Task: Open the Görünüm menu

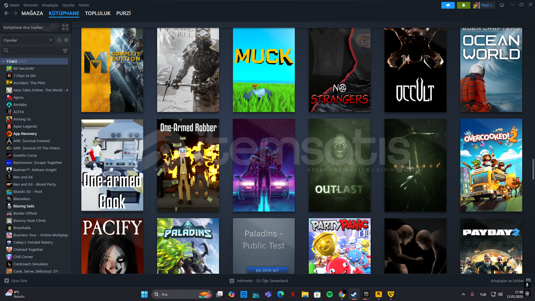Action: point(31,5)
